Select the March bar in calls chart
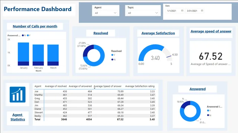The width and height of the screenshot is (238, 133). pyautogui.click(x=53, y=55)
